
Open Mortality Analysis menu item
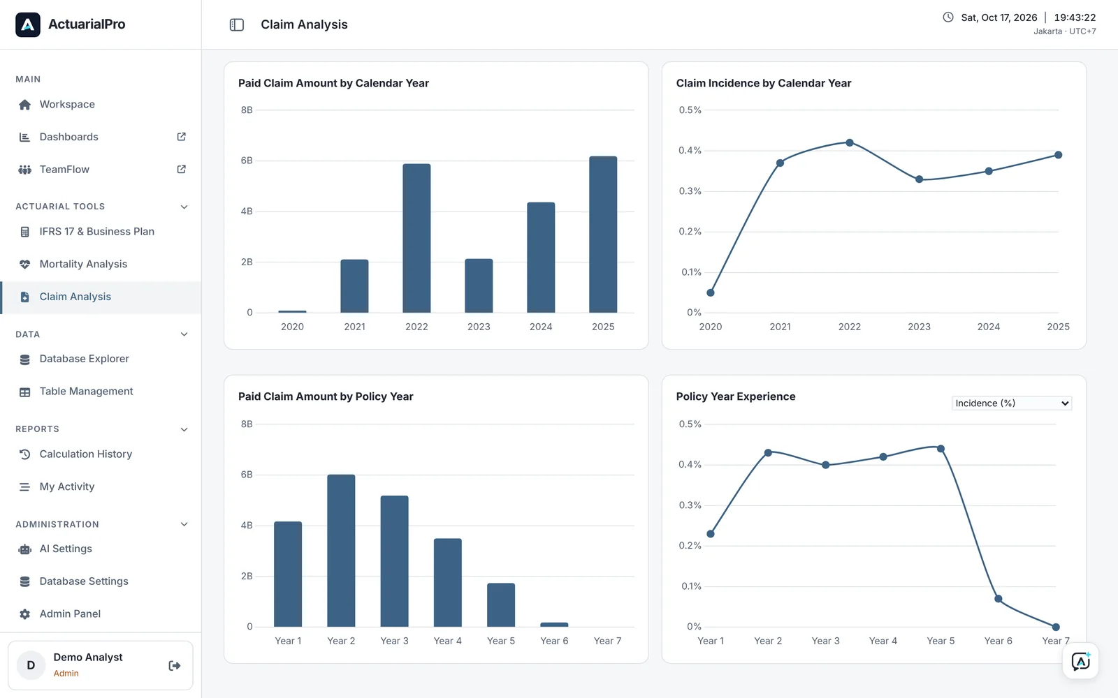[101, 265]
